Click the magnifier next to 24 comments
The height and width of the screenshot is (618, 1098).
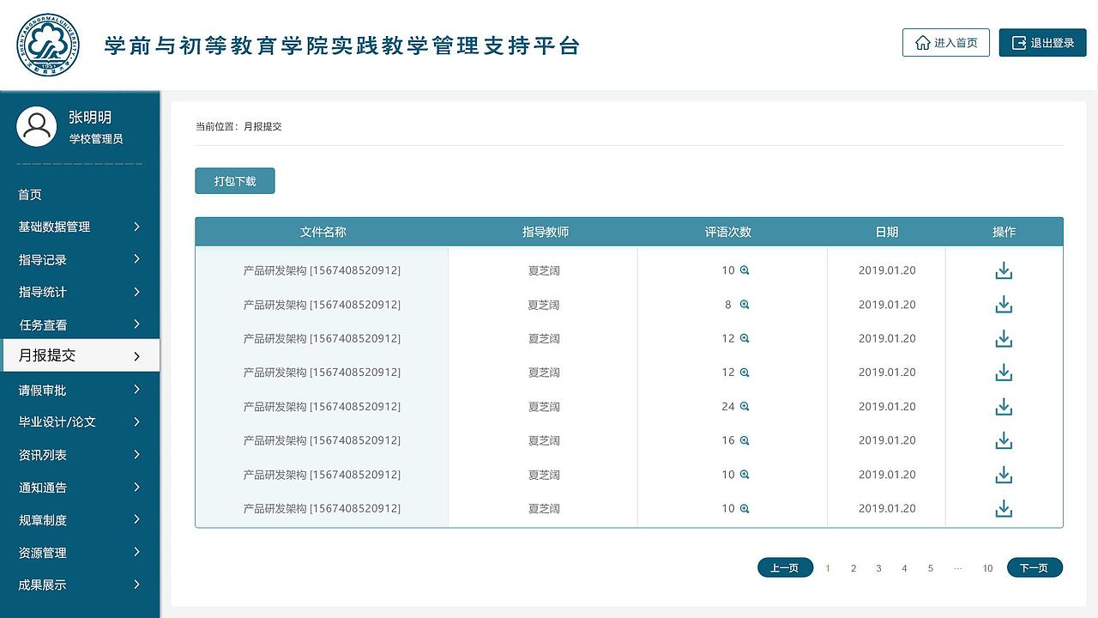(745, 407)
